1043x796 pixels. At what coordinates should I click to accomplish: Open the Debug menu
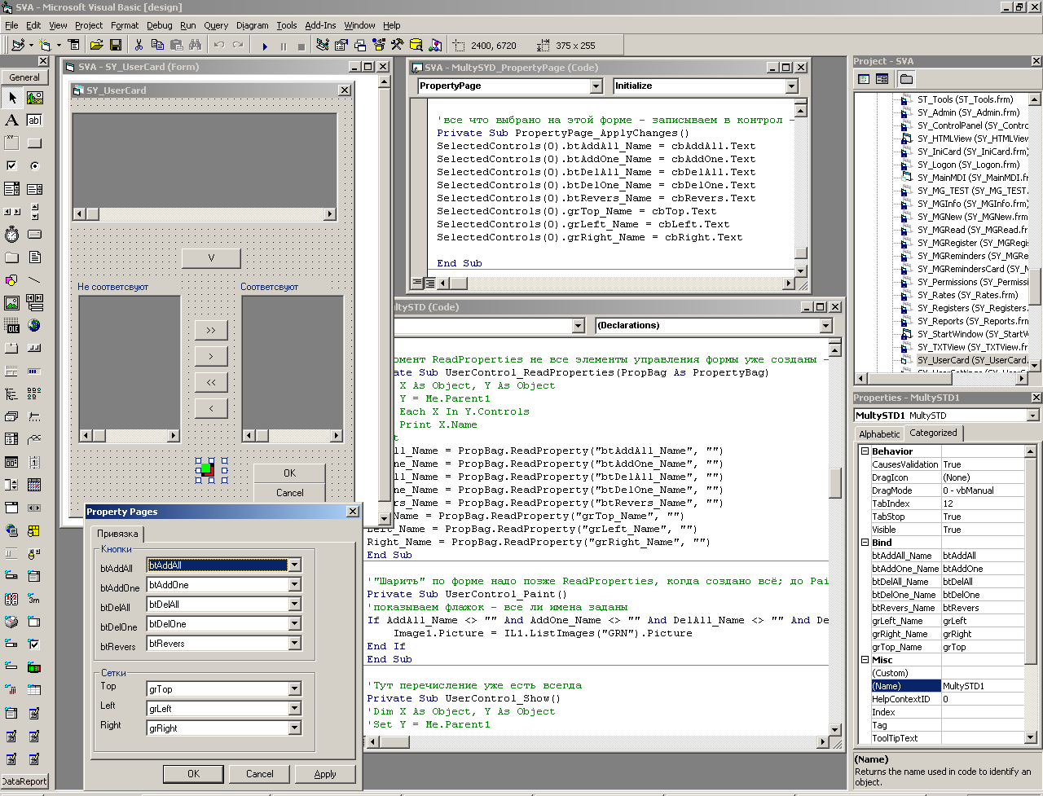point(159,25)
